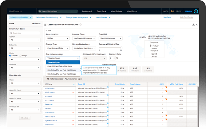The width and height of the screenshot is (206, 129).
Task: Open the Dashboard navigation item
Action: click(87, 11)
